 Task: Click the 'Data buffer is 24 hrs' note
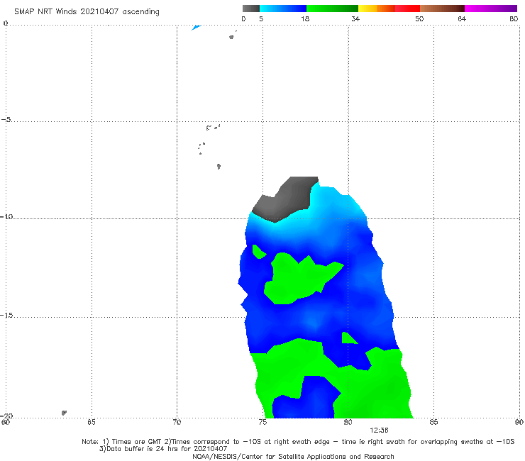coord(163,449)
